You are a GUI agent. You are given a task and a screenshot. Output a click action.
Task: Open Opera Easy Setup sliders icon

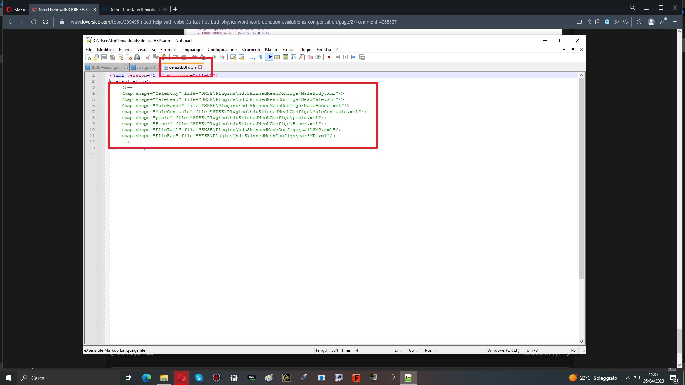pos(675,22)
